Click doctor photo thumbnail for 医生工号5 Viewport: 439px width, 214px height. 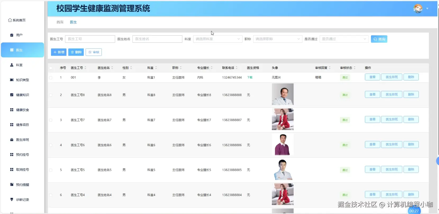(x=283, y=169)
